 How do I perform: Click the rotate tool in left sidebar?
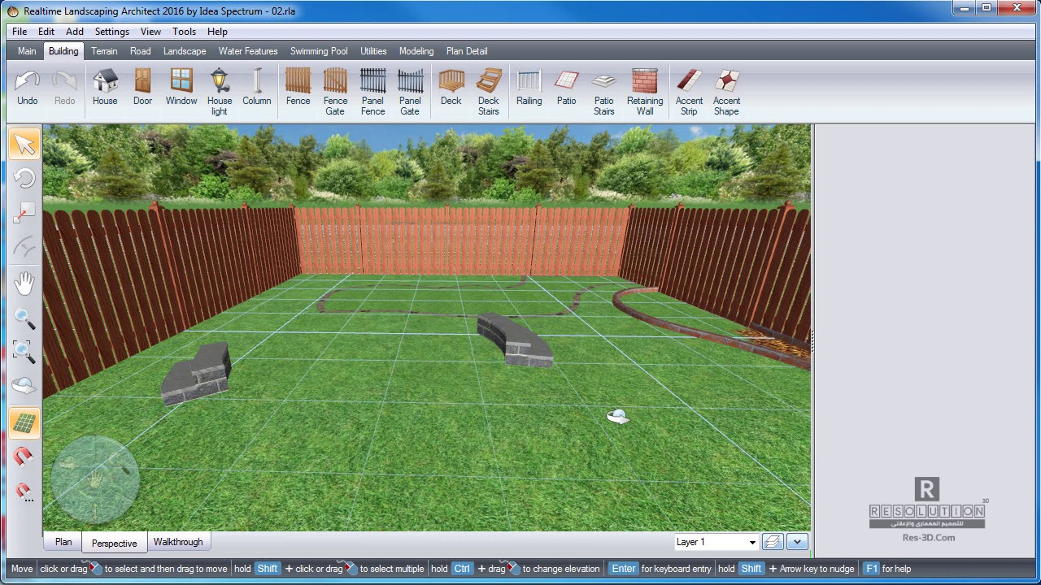[24, 178]
